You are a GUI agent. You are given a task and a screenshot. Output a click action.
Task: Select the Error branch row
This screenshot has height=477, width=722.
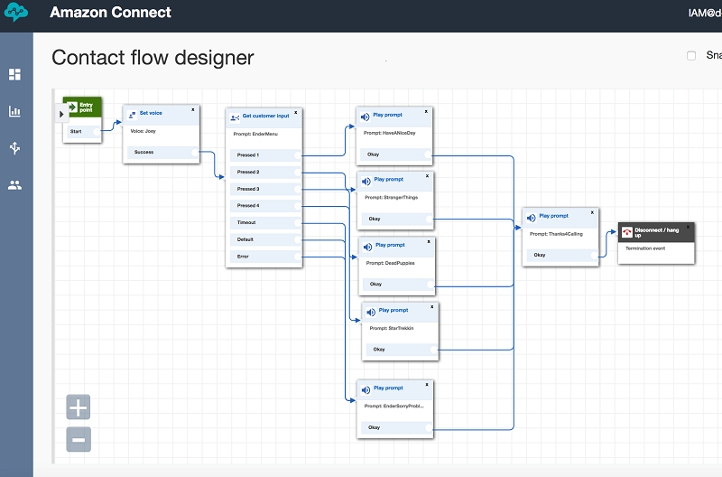click(265, 257)
